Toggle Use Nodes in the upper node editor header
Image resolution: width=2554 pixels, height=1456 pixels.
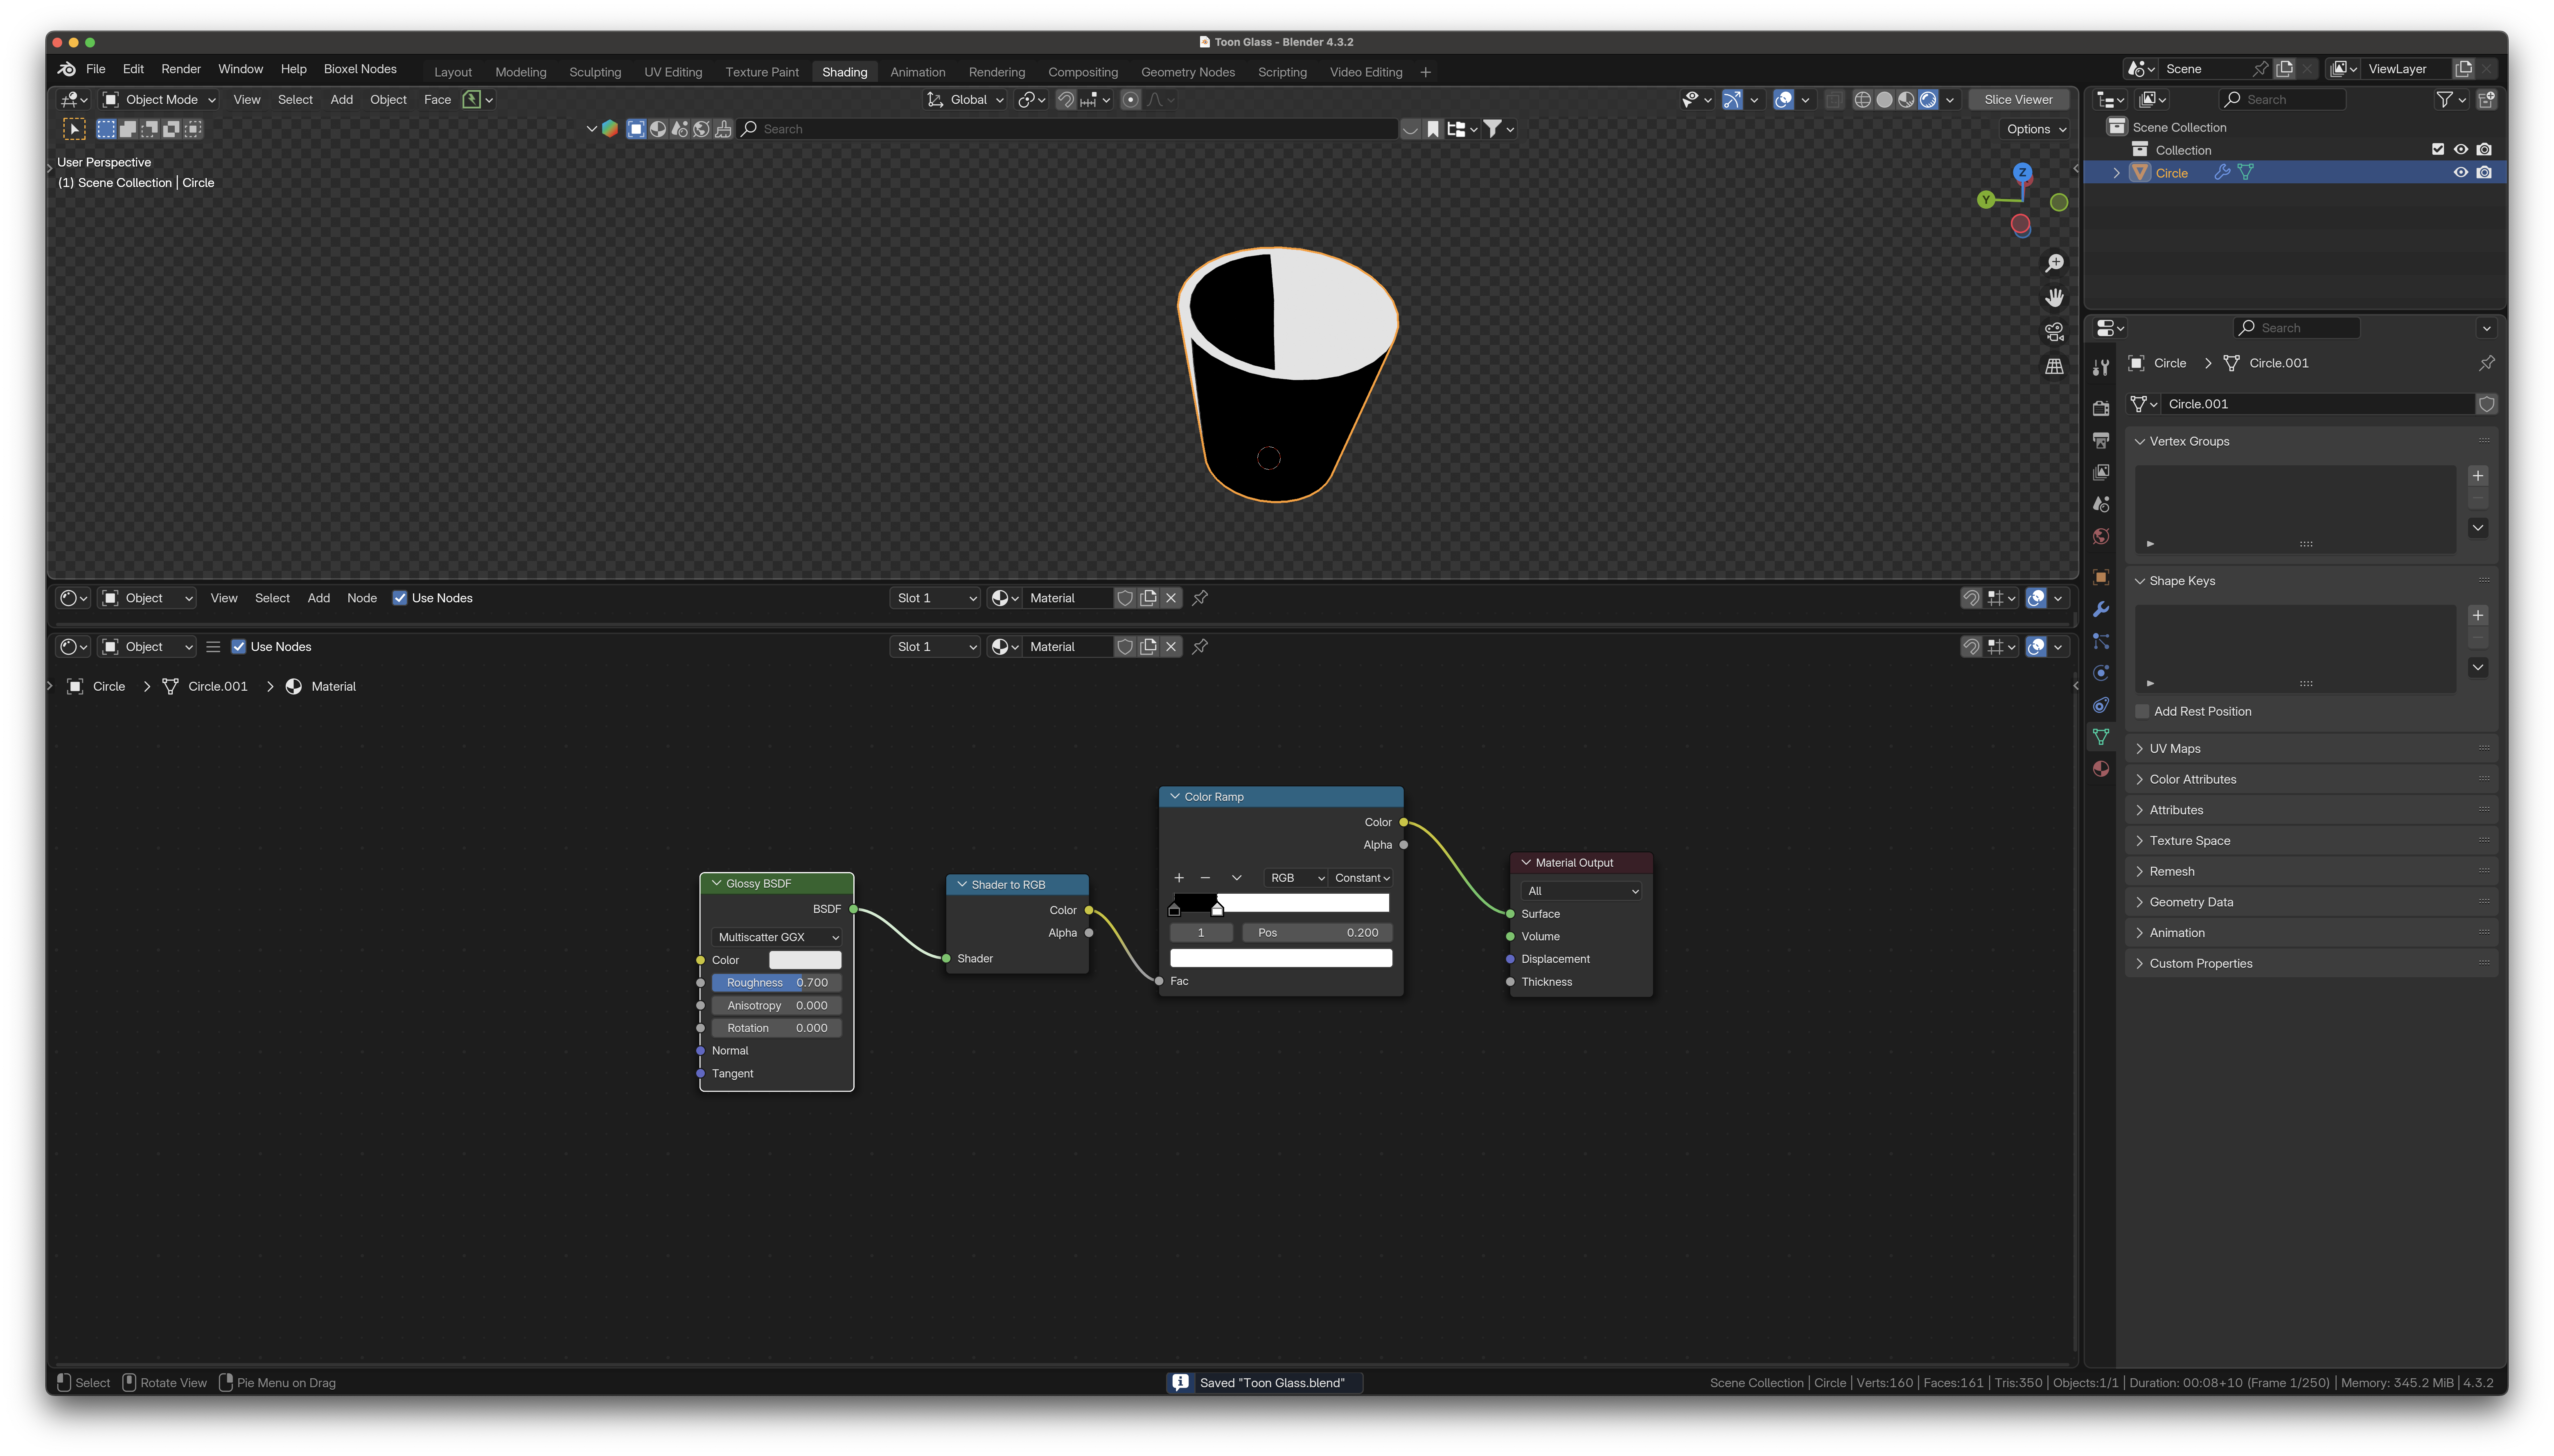point(400,598)
